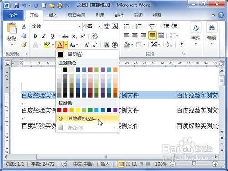Click the Sort A-Z icon
Screen dimensions: 228x171
169,45
